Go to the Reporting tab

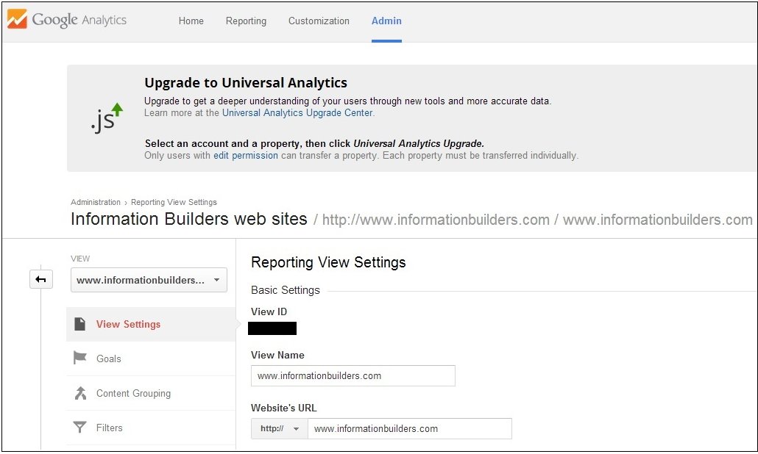pos(246,21)
